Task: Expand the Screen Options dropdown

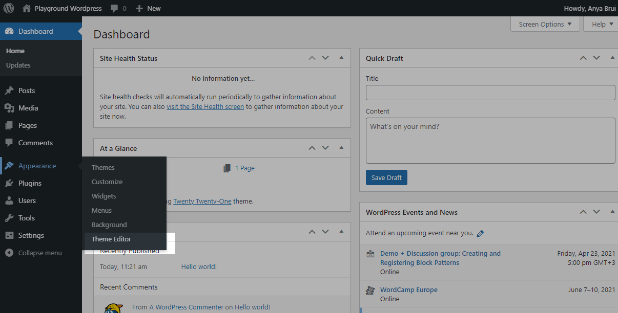Action: click(545, 24)
